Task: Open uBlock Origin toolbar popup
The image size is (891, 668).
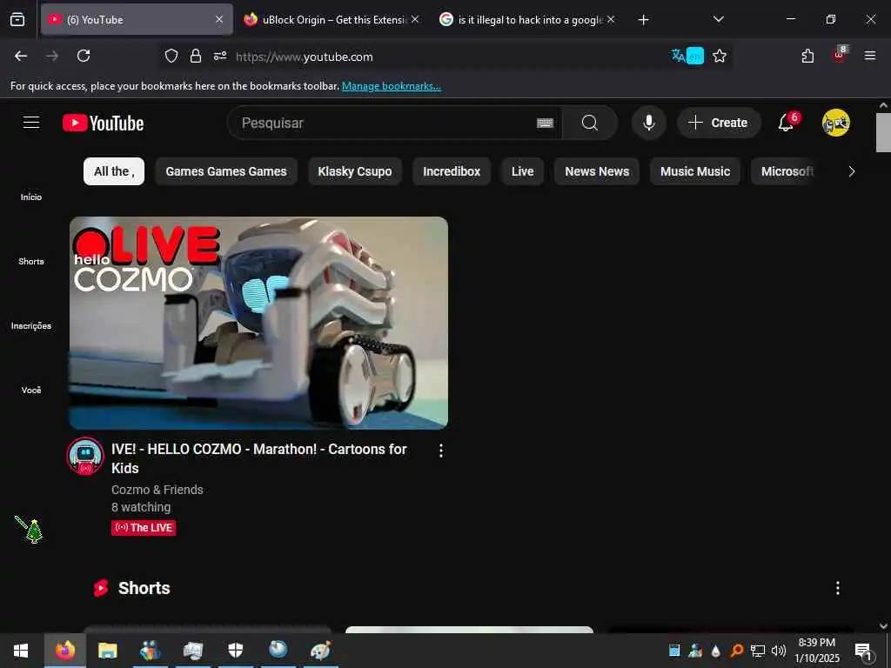Action: 840,55
